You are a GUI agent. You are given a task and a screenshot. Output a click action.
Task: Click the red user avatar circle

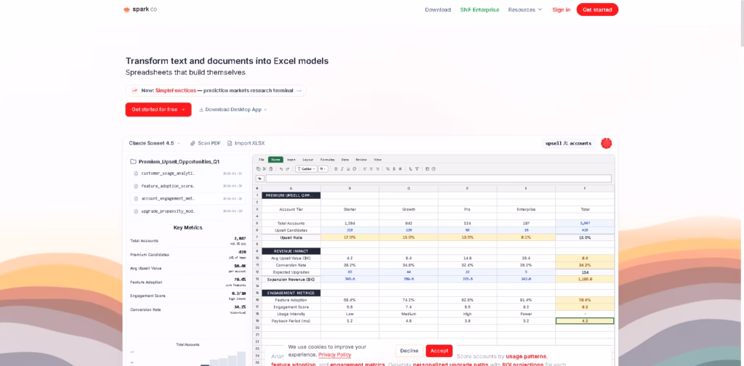(x=606, y=143)
